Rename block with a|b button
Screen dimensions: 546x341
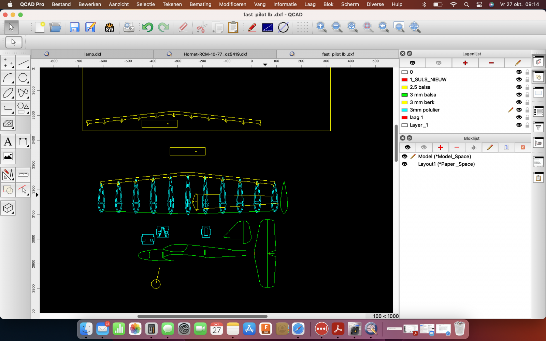(473, 147)
